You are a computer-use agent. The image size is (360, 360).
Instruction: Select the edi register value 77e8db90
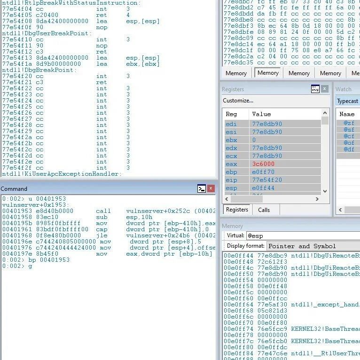267,124
